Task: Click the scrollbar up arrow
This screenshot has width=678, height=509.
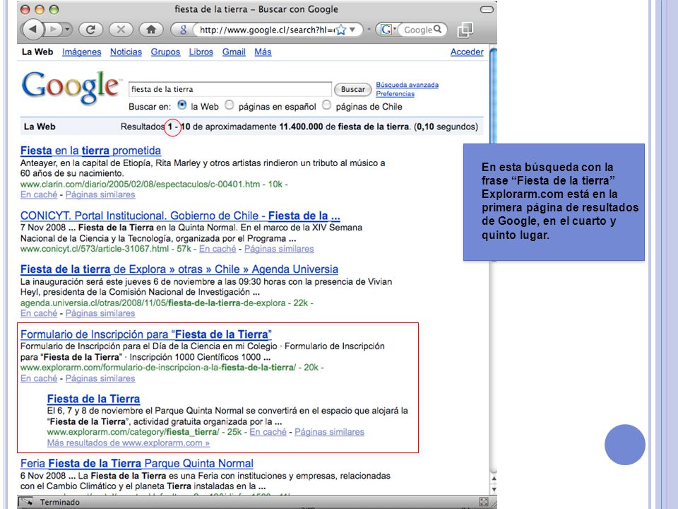Action: coord(494,479)
